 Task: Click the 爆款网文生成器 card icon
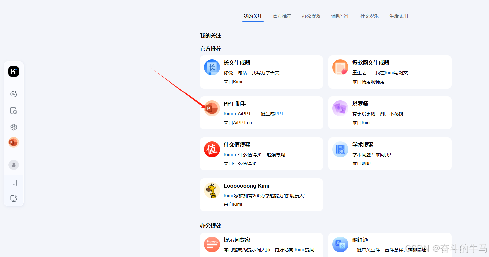(340, 67)
